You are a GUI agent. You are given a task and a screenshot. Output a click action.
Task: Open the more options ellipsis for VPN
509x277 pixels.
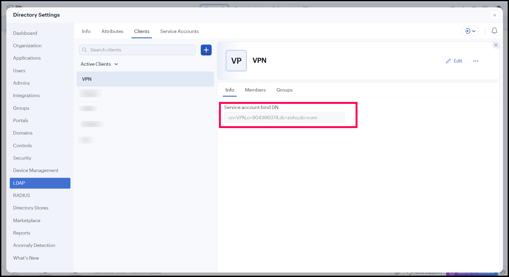click(x=475, y=61)
